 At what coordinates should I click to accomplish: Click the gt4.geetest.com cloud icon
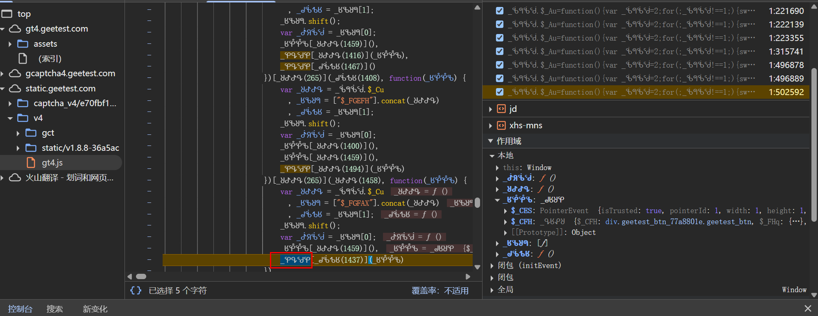15,29
